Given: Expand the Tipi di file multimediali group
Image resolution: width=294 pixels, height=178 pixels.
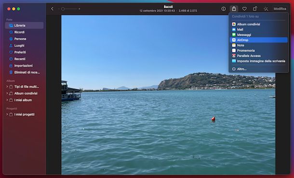Looking at the screenshot, I should [7, 86].
